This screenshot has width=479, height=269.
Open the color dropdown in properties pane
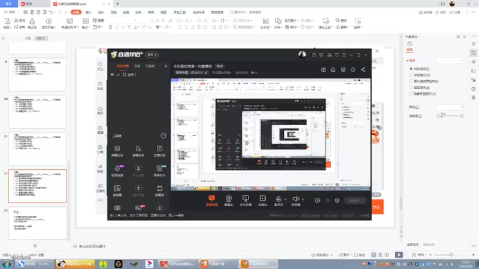[x=450, y=107]
